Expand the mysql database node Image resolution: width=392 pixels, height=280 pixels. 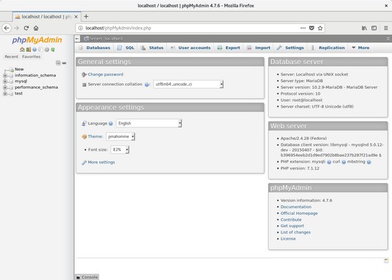pos(4,81)
